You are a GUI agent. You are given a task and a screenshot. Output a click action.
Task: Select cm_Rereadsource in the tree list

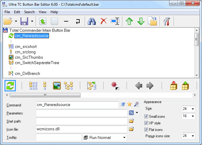pyautogui.click(x=32, y=36)
